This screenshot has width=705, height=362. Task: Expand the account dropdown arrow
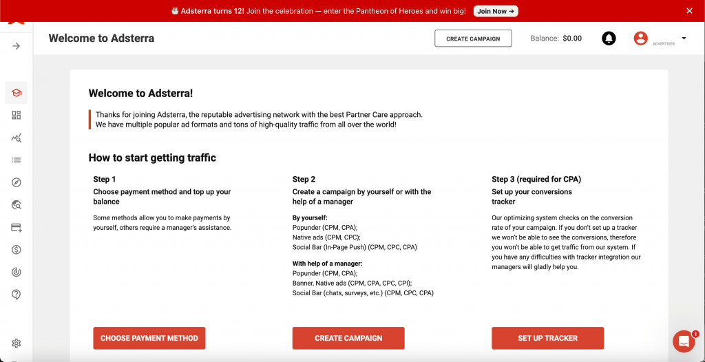click(684, 39)
